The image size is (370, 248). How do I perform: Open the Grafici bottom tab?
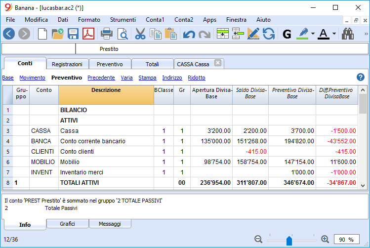(x=68, y=224)
